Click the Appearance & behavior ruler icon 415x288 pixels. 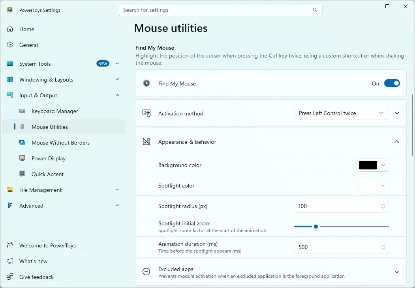pyautogui.click(x=146, y=142)
